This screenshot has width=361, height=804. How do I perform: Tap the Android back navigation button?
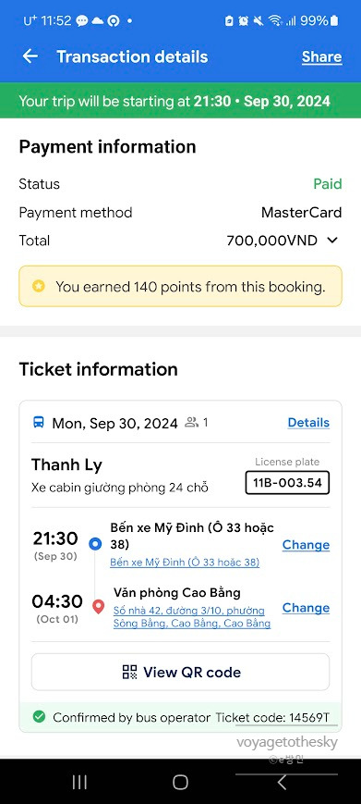(x=282, y=782)
